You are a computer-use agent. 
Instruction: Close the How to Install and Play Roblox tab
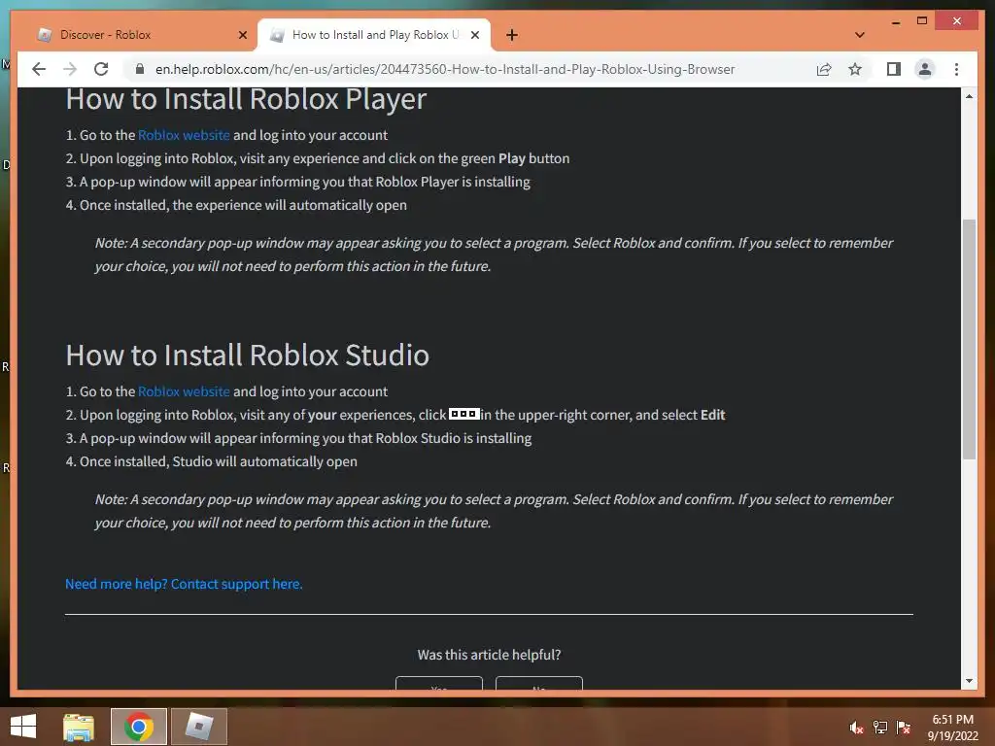(474, 35)
